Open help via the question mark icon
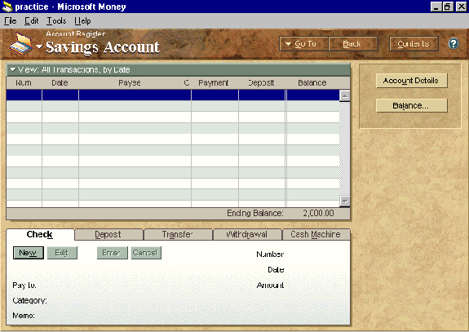469x332 pixels. pos(454,44)
